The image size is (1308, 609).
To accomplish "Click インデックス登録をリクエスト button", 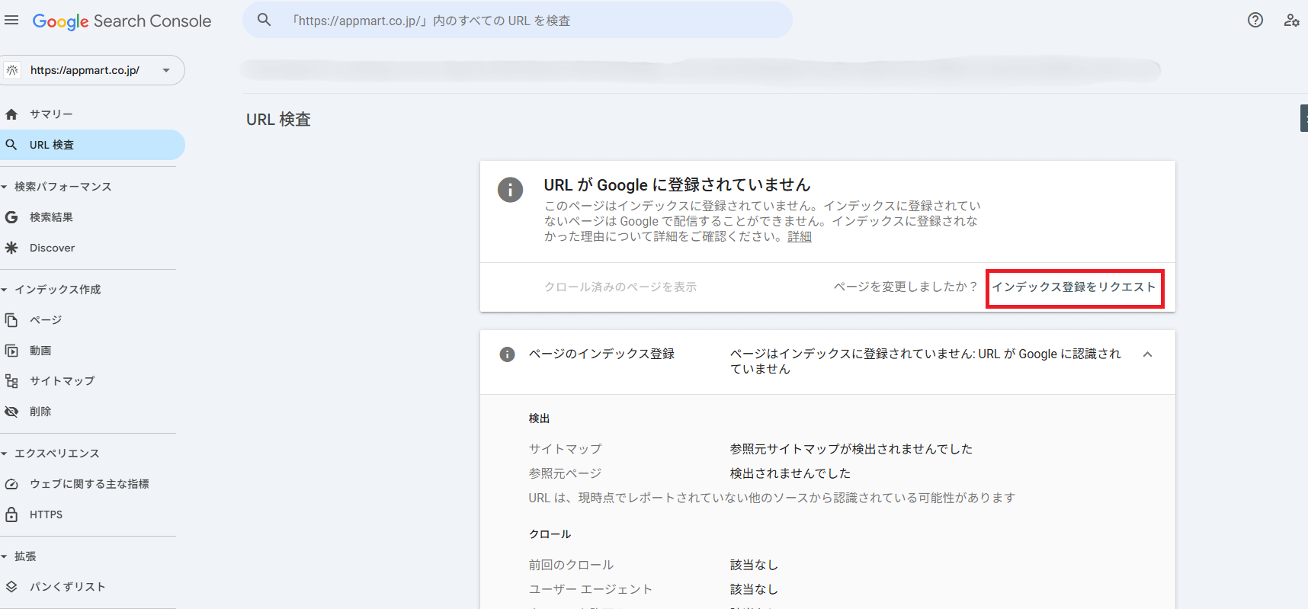I will point(1074,287).
